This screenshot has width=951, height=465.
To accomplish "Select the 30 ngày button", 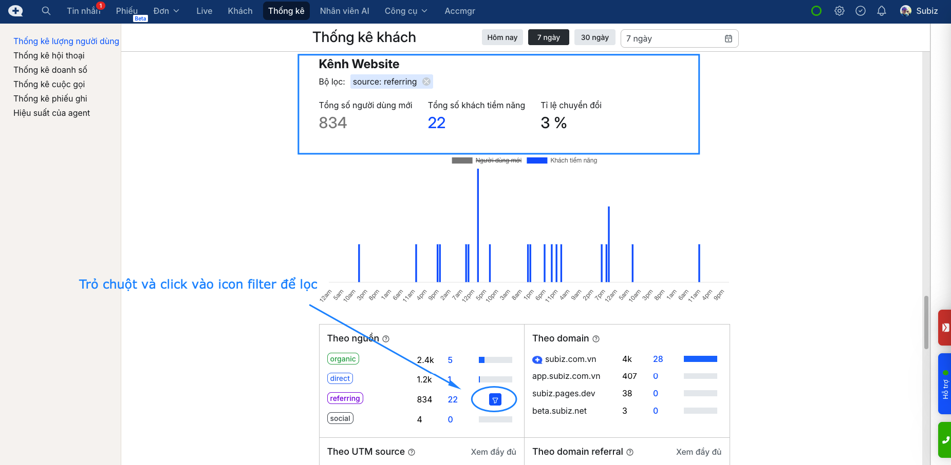I will (594, 37).
